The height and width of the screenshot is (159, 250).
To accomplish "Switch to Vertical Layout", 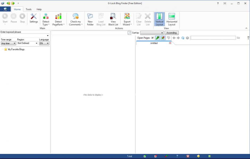I will 159,19.
